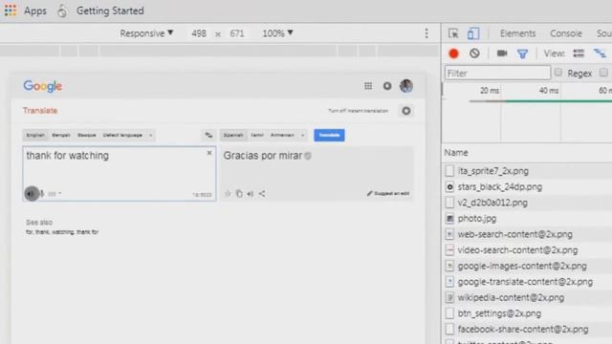Click the Google logo
This screenshot has height=344, width=612.
pos(42,86)
